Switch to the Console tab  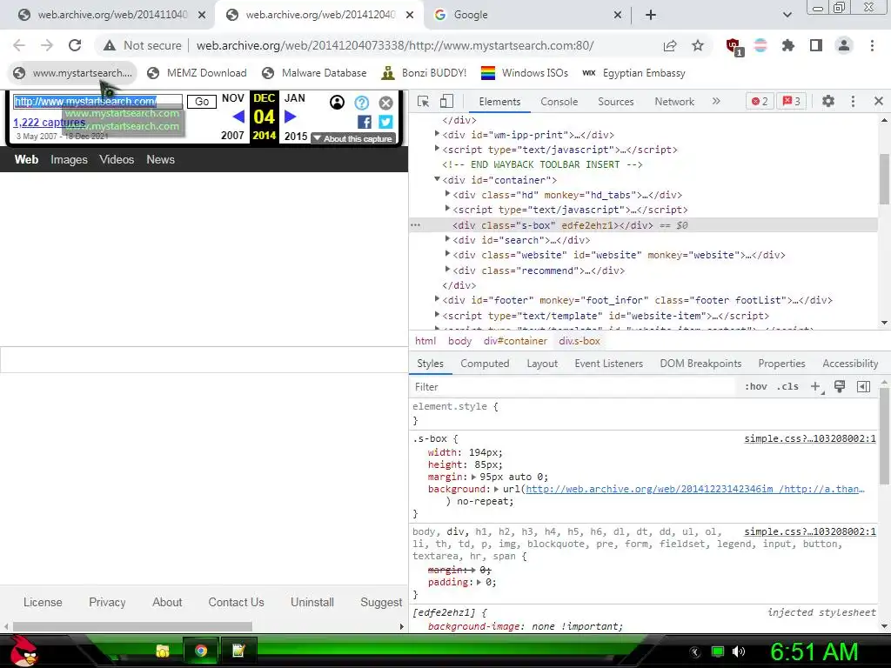click(x=559, y=102)
